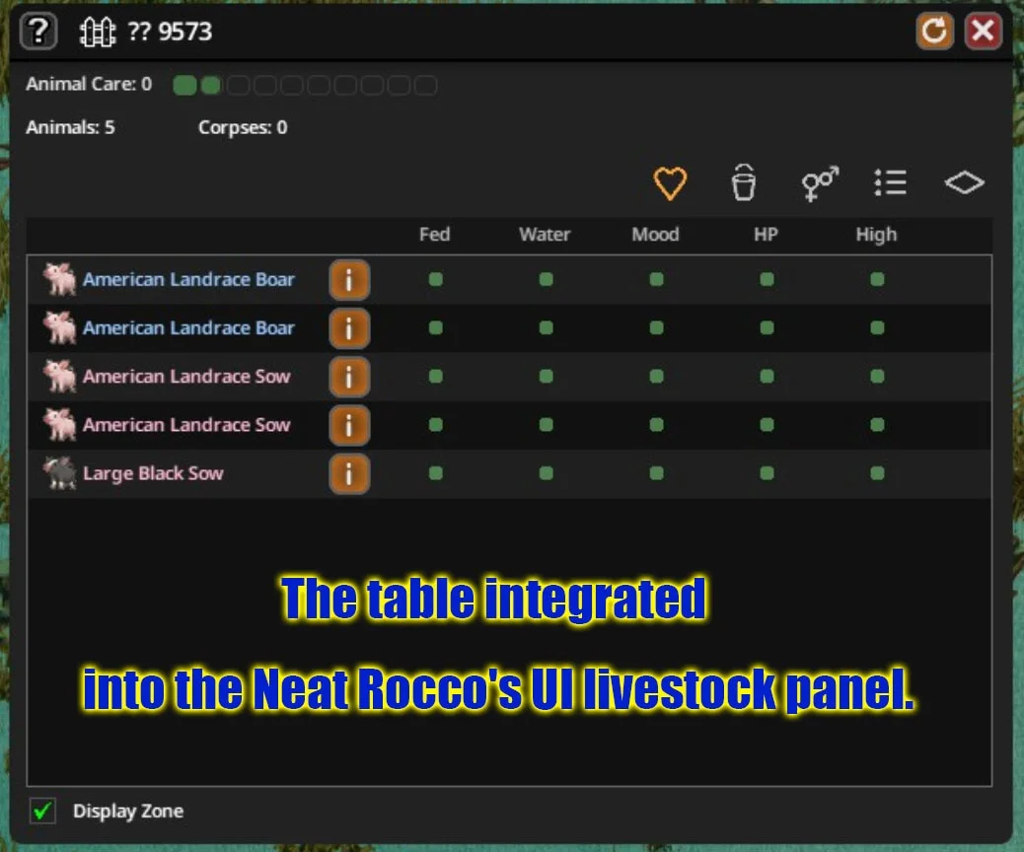Click the orange refresh icon

[934, 31]
